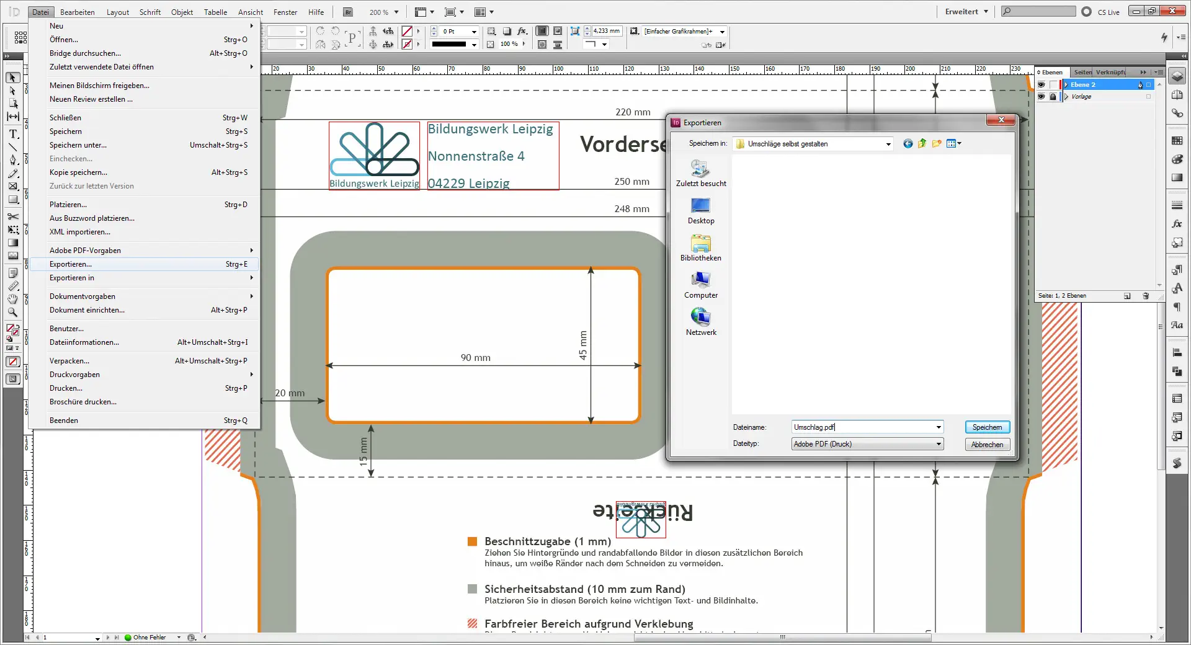The width and height of the screenshot is (1191, 645).
Task: Open the Effects fx panel icon
Action: pyautogui.click(x=1177, y=224)
